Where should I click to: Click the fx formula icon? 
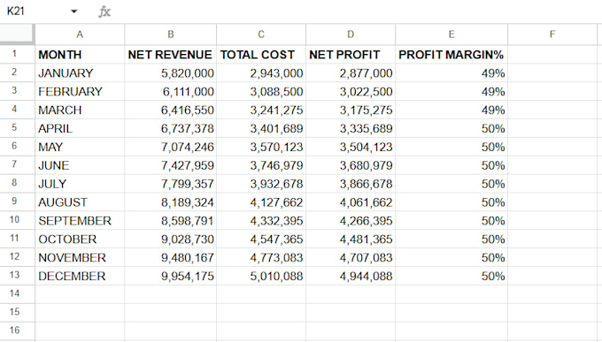(x=104, y=11)
